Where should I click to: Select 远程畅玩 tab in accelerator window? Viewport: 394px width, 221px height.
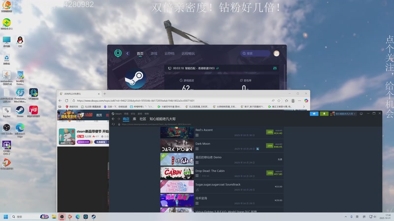(188, 54)
